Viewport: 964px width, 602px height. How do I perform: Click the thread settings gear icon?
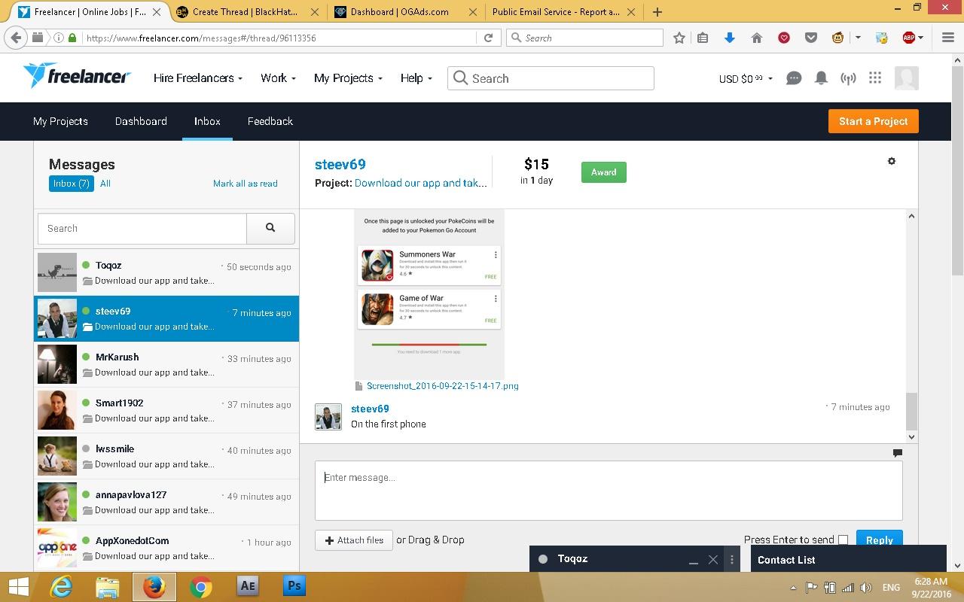coord(892,161)
